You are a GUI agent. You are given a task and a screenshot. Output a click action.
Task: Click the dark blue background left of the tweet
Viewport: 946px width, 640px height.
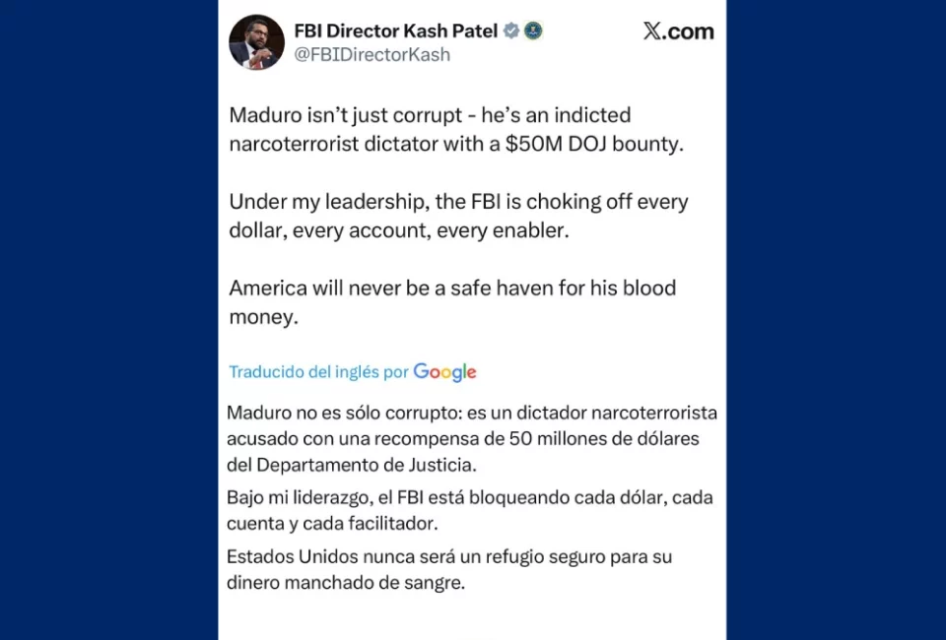108,320
